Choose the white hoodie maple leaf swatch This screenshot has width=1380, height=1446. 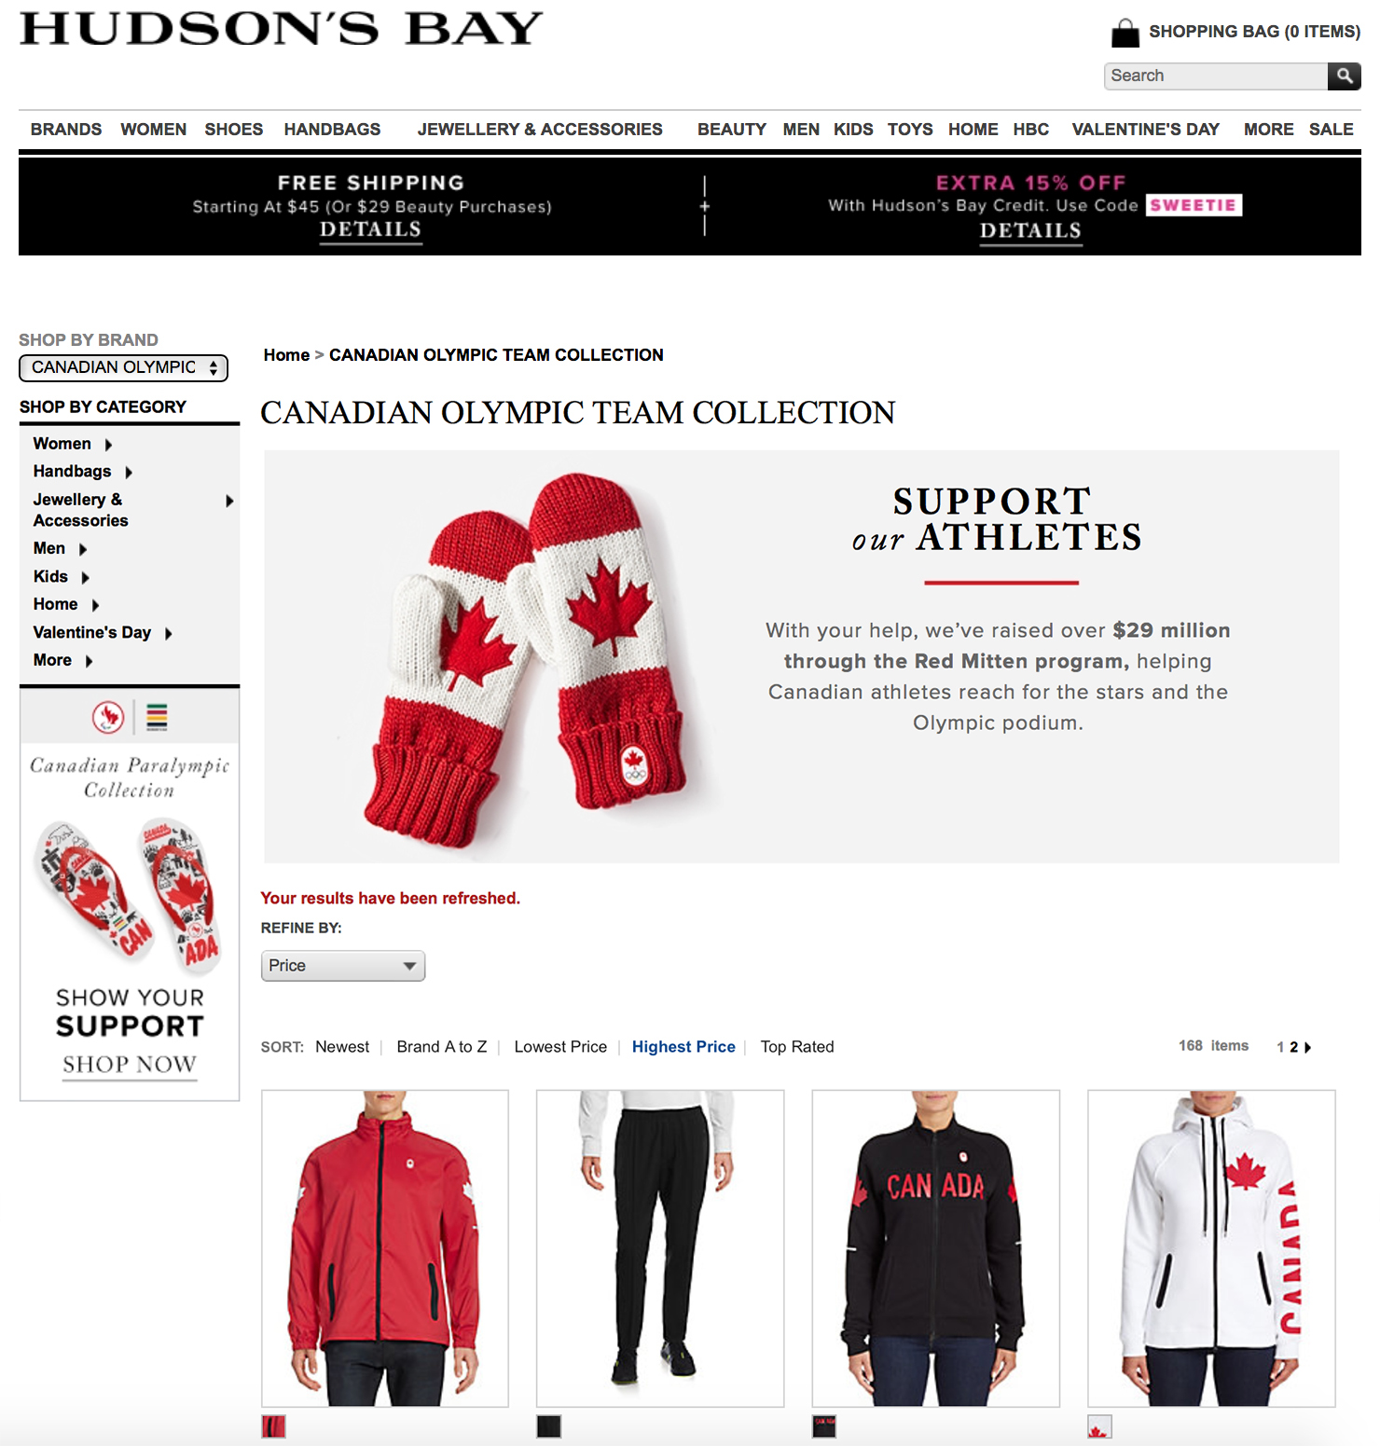tap(1099, 1426)
